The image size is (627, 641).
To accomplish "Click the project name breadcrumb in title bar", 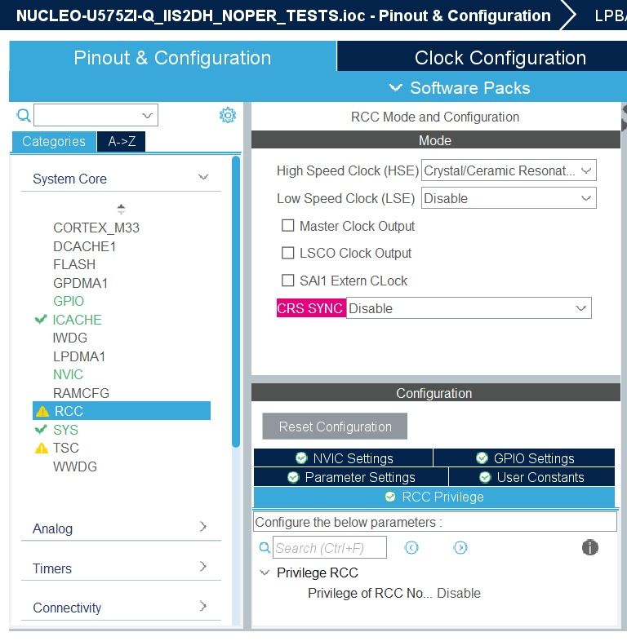I will [x=283, y=15].
